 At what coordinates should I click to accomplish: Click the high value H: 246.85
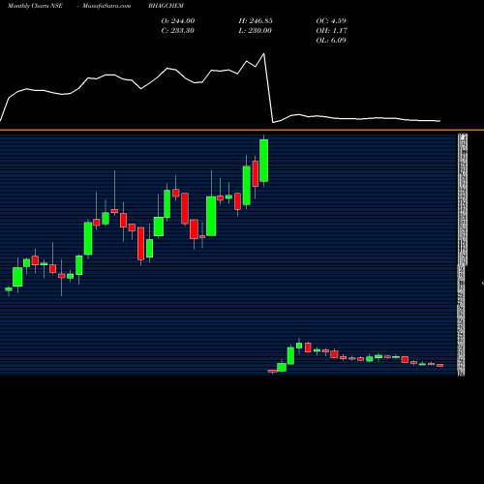[256, 21]
